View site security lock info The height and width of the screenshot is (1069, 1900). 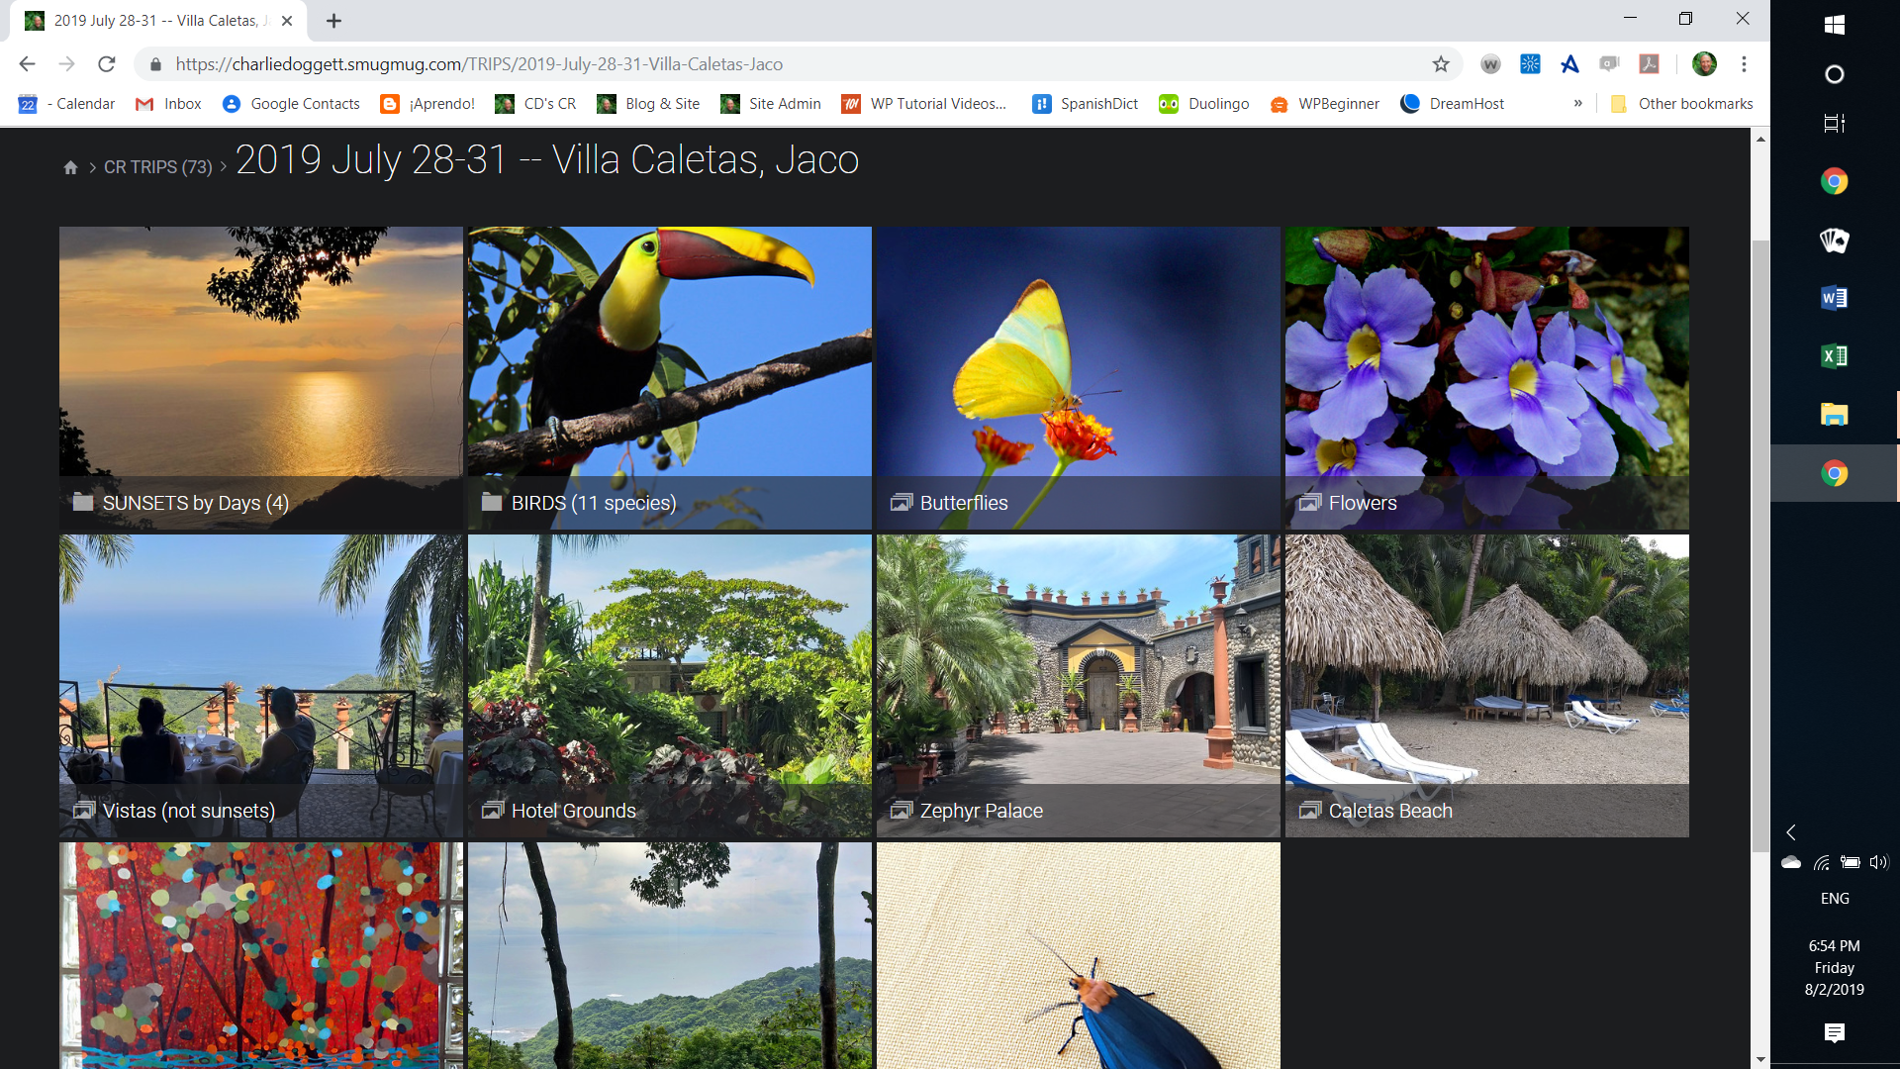point(155,64)
